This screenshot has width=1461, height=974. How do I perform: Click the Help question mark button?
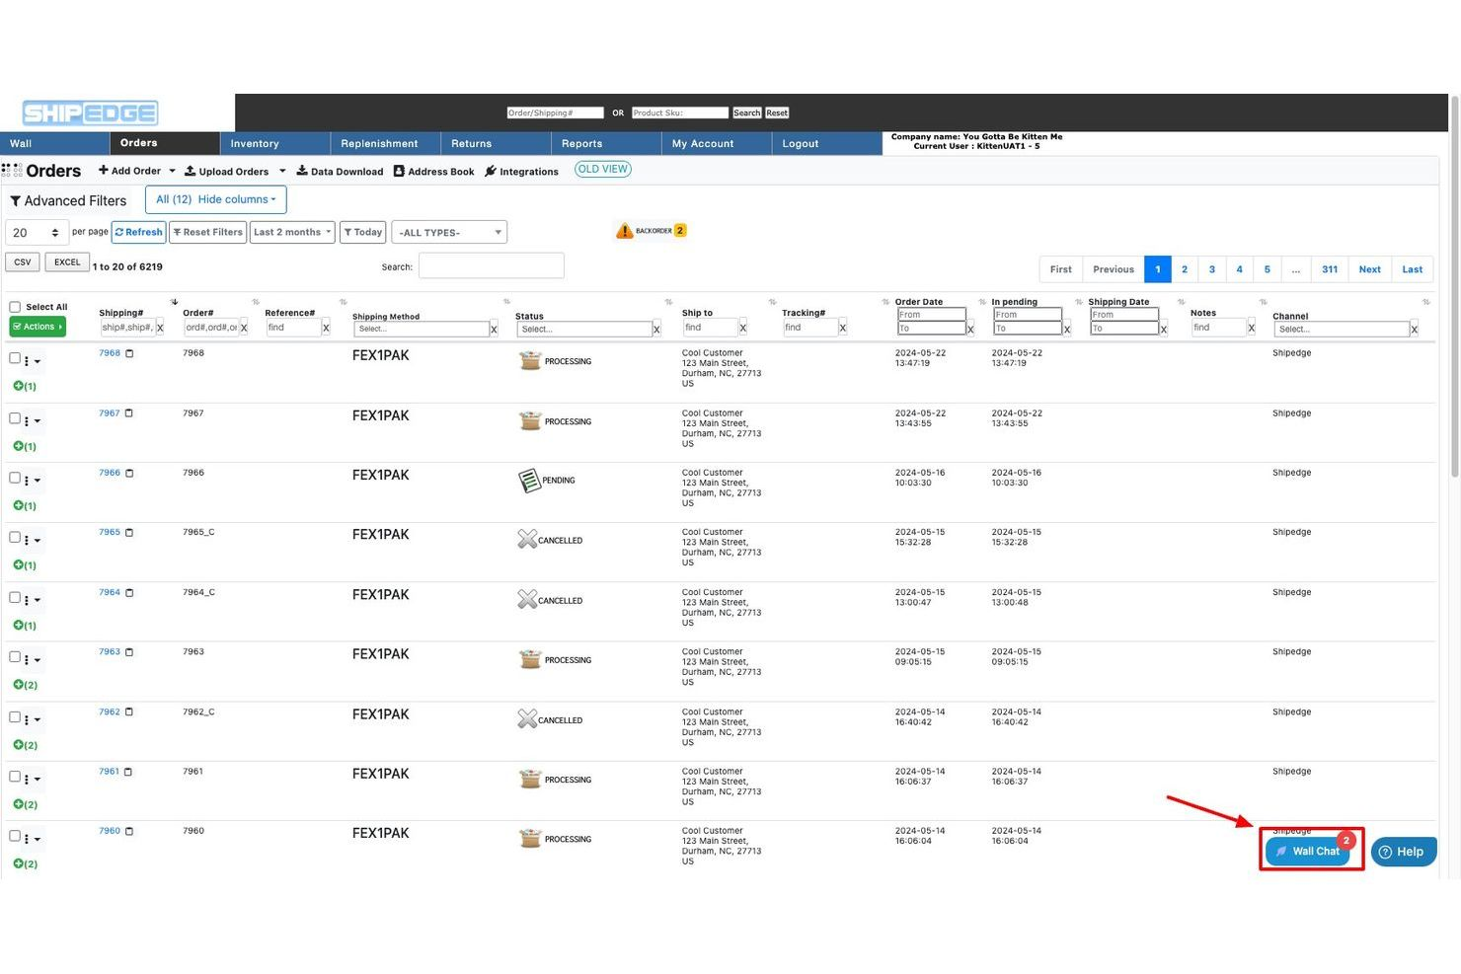(x=1403, y=852)
